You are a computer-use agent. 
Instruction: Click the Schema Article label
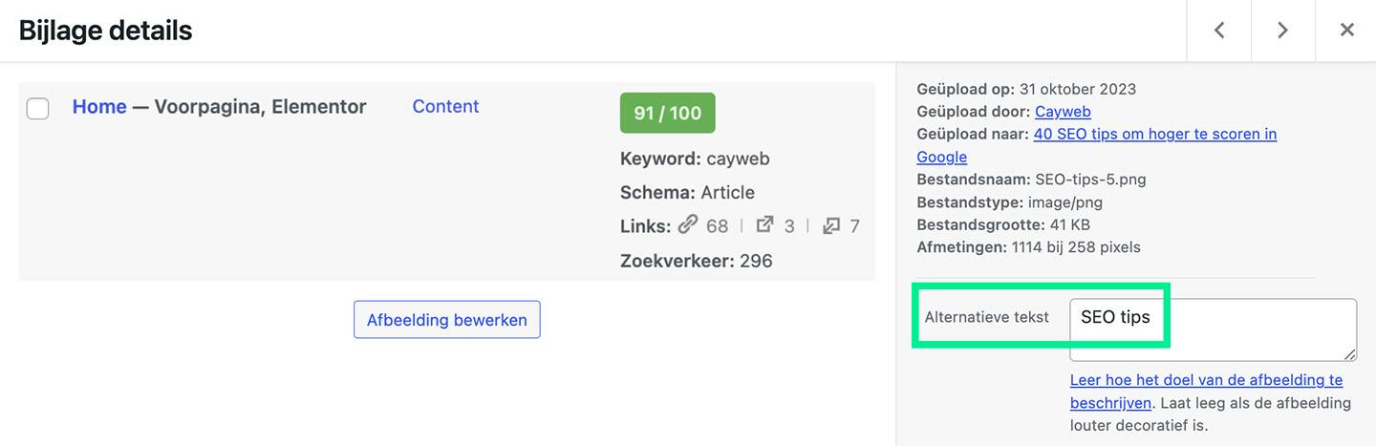tap(687, 192)
